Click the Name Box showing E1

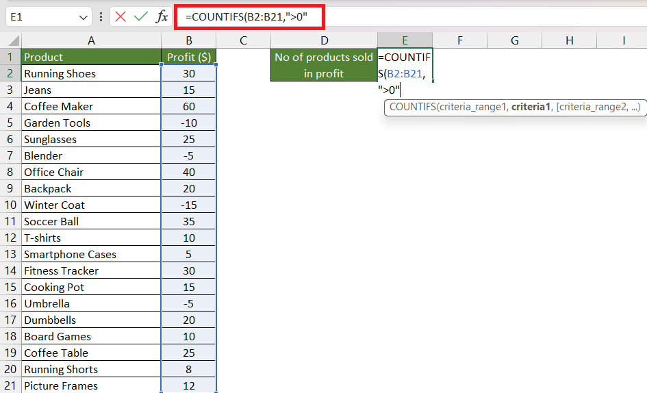49,17
